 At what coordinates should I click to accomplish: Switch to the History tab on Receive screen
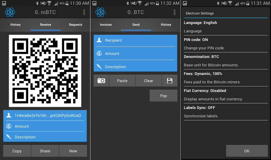coord(15,25)
